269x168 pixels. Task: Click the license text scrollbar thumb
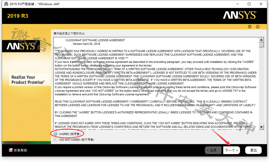coord(261,45)
